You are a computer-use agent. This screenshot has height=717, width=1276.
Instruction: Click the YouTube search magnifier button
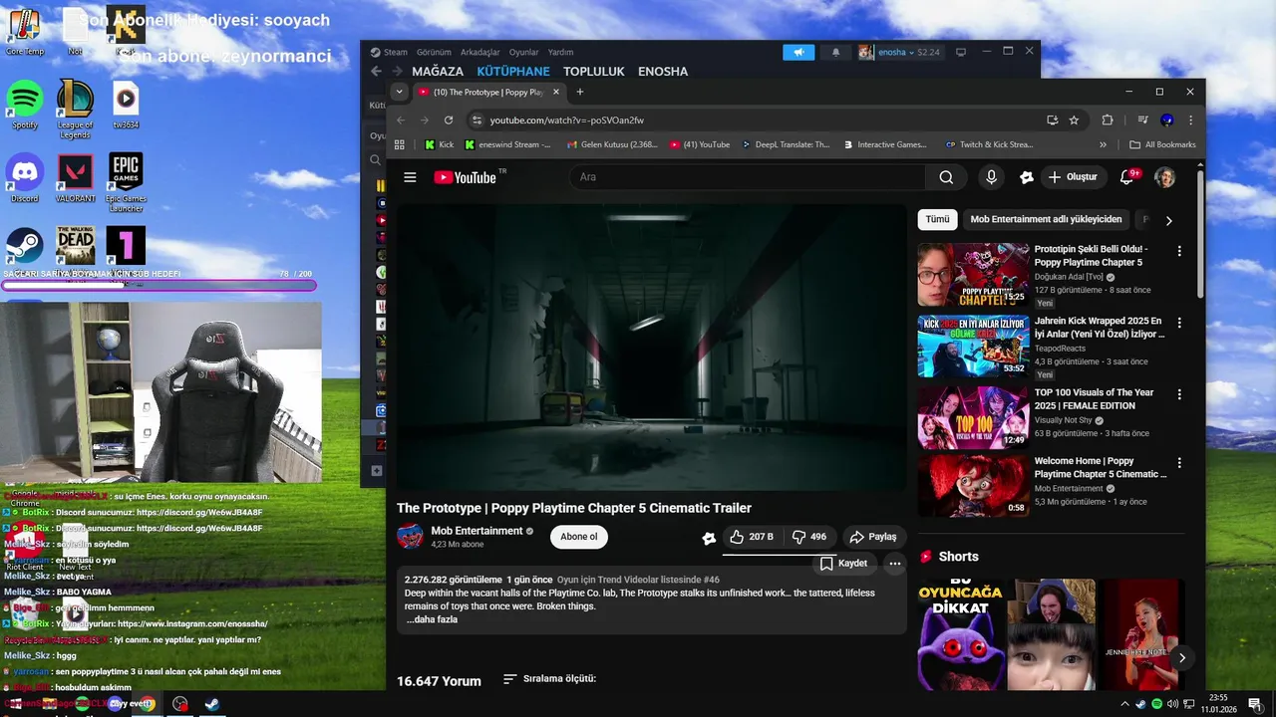[946, 177]
